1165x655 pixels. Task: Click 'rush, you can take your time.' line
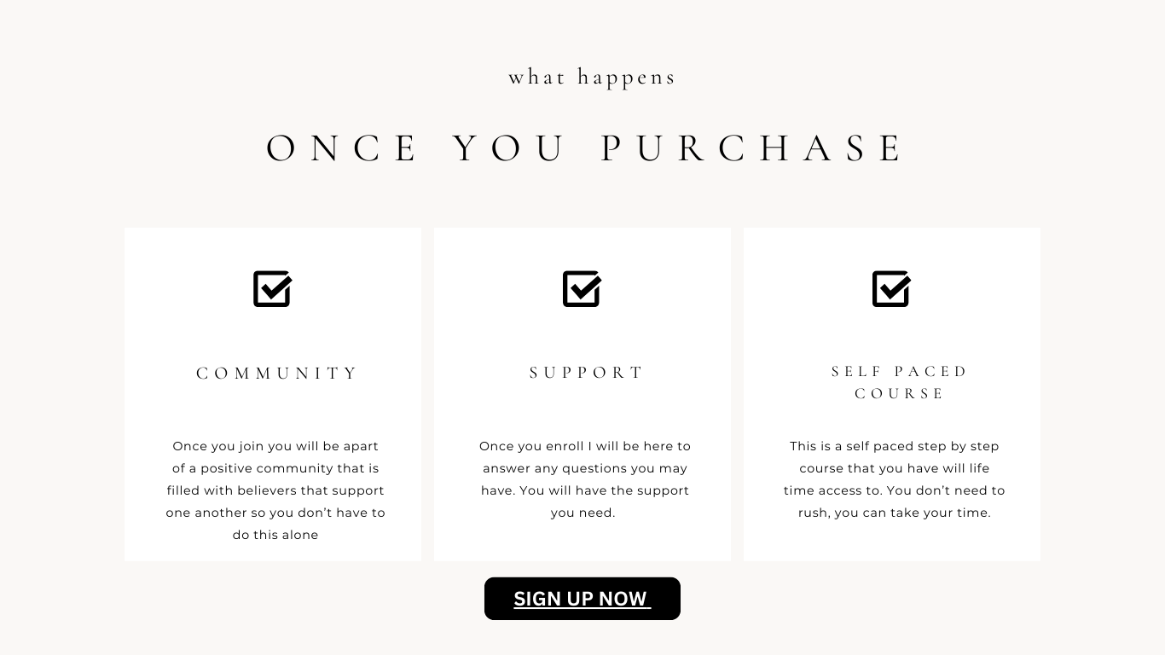tap(895, 513)
